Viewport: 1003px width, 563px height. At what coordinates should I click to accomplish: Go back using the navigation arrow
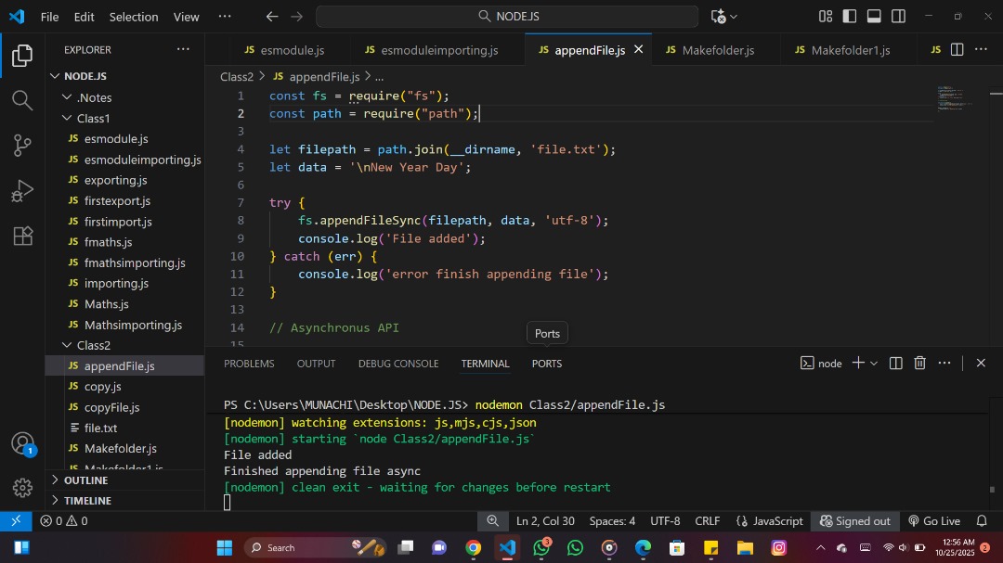(x=272, y=17)
